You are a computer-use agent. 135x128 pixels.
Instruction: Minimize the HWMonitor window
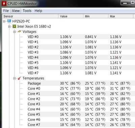pyautogui.click(x=125, y=3)
